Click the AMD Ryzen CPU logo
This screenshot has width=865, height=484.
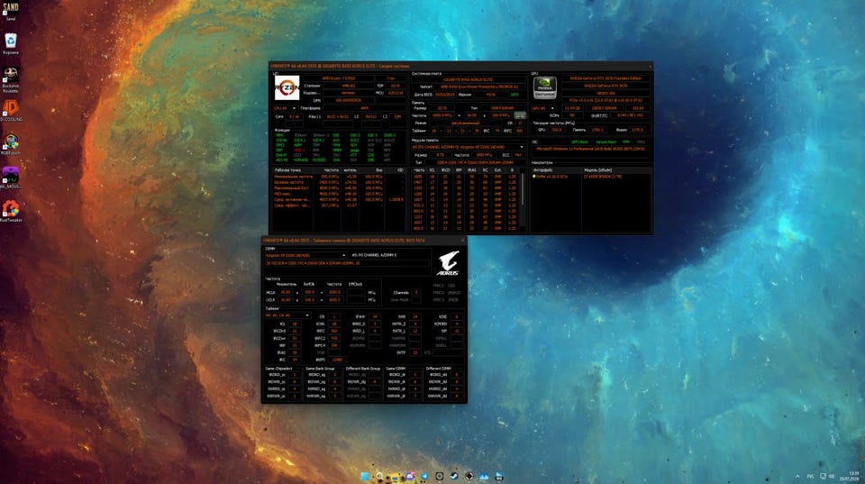tap(287, 87)
